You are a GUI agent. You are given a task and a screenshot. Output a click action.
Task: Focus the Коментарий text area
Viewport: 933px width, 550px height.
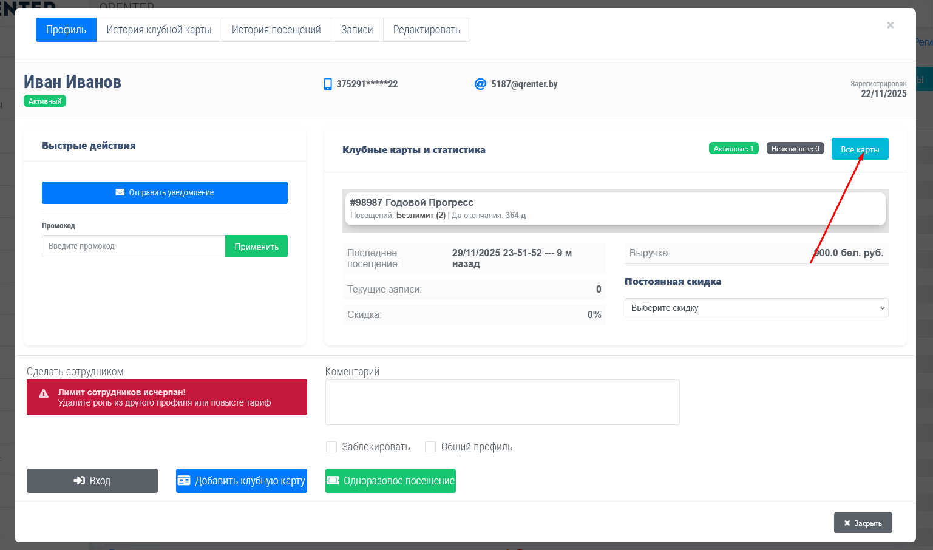tap(502, 402)
